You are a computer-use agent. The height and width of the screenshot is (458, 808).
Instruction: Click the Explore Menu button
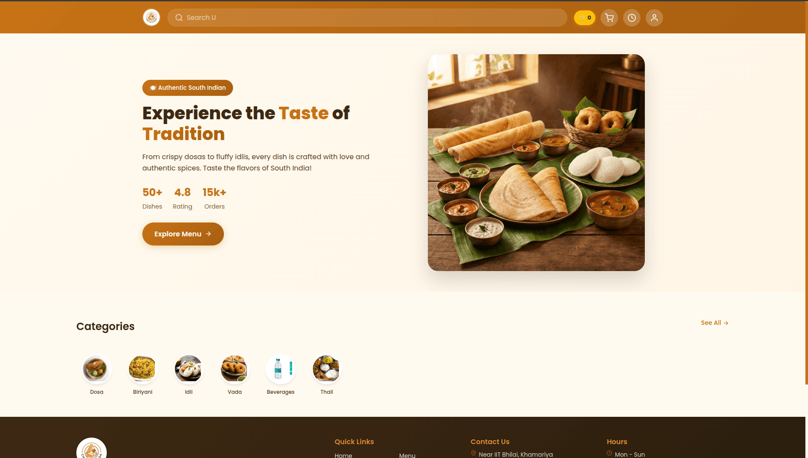[183, 234]
